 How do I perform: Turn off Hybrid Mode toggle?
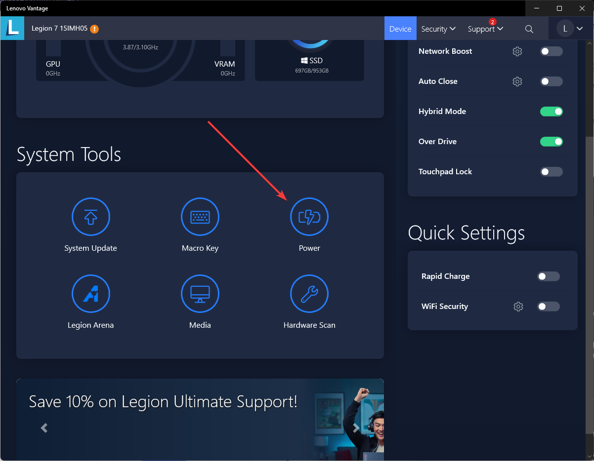pos(552,112)
